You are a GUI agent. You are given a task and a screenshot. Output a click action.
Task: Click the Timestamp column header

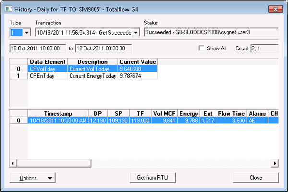[x=58, y=114]
